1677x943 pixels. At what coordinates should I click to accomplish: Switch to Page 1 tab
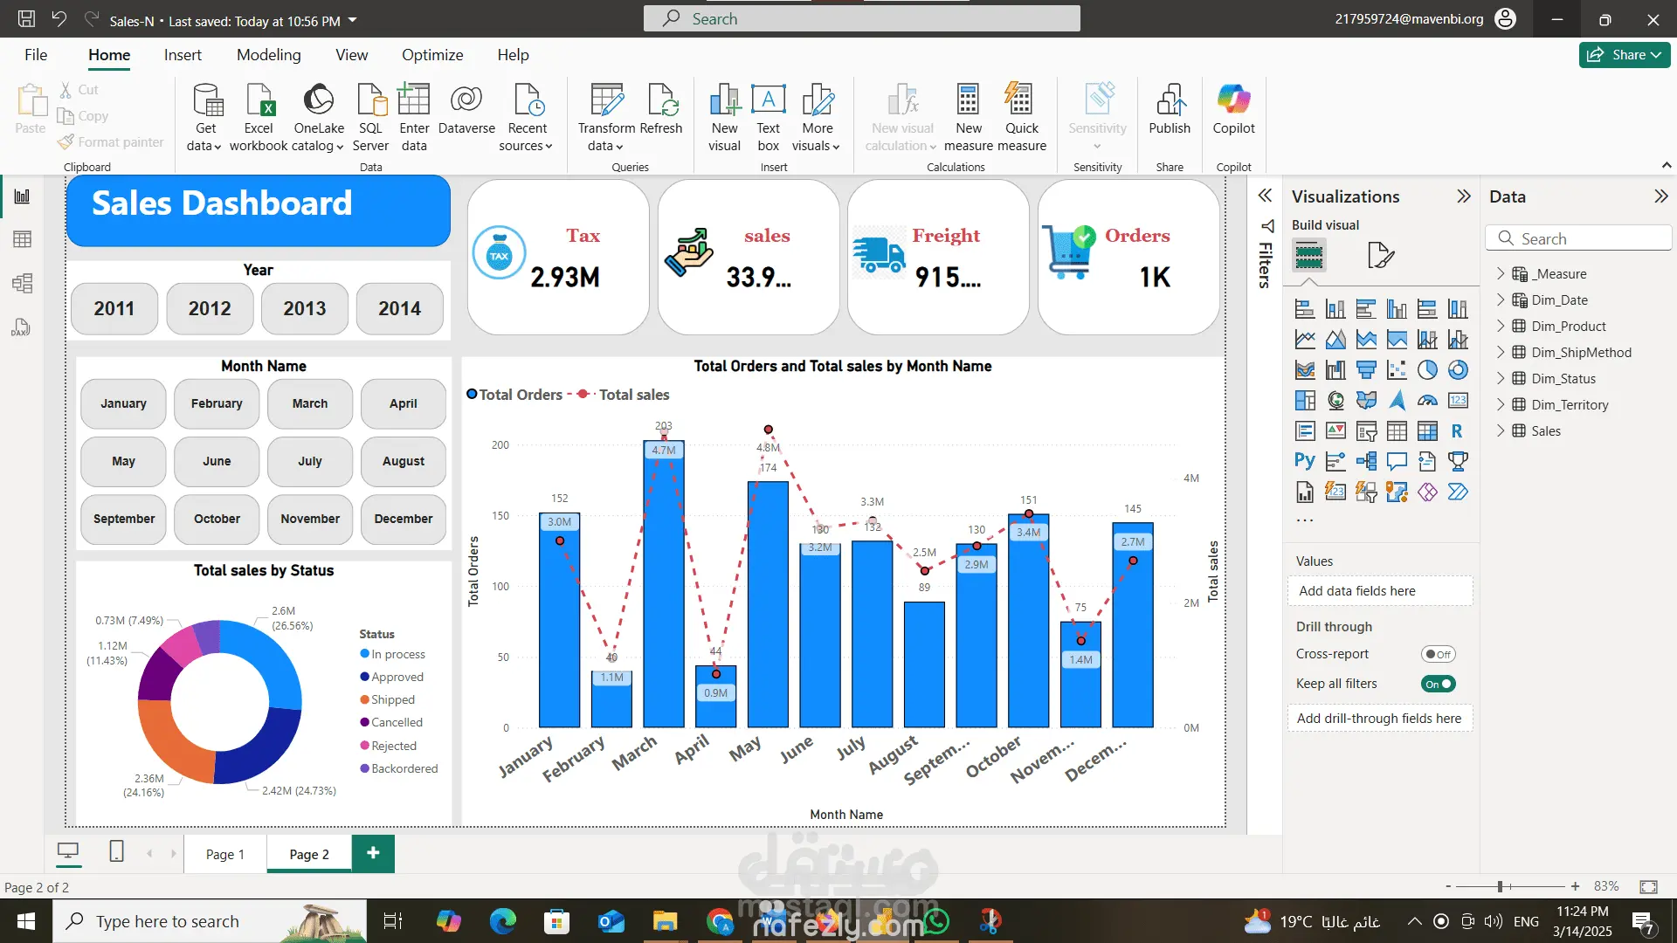click(224, 854)
